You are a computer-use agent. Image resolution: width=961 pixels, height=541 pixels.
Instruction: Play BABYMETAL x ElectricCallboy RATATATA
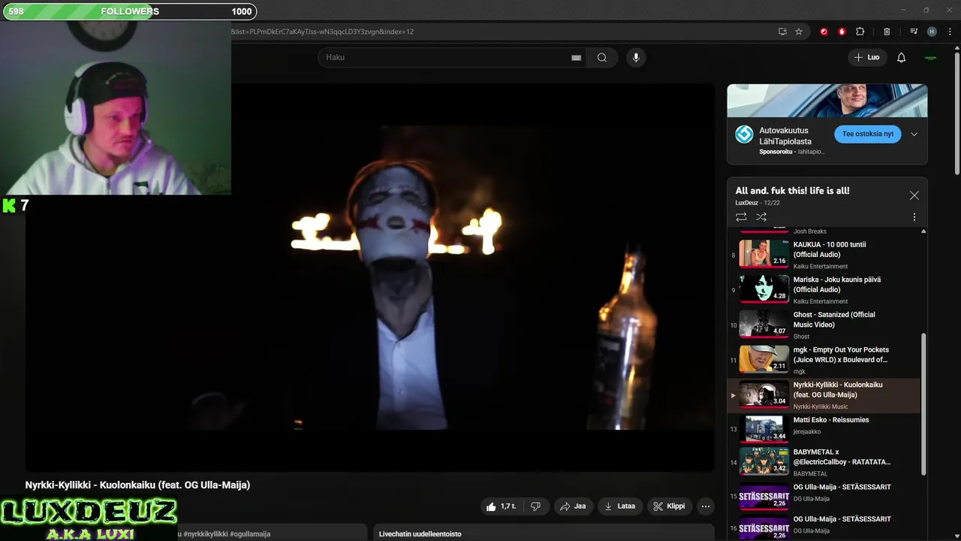824,461
